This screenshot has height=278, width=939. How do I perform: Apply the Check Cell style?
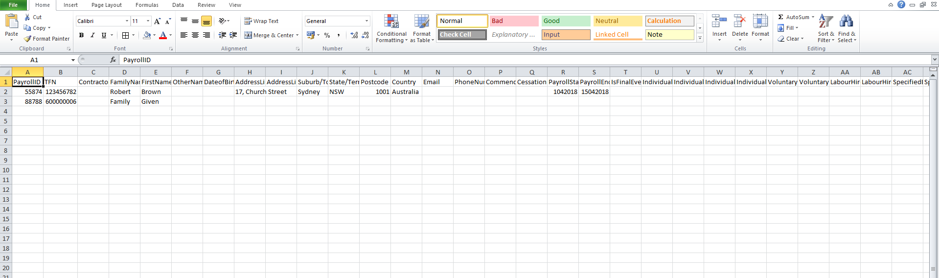[x=462, y=35]
